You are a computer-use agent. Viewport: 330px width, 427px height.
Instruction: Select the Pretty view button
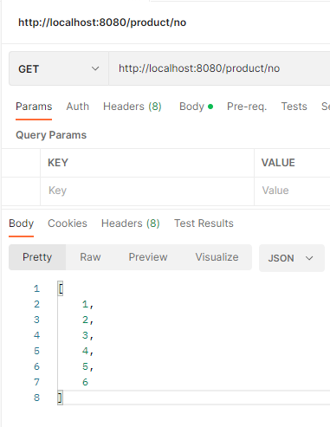click(37, 257)
